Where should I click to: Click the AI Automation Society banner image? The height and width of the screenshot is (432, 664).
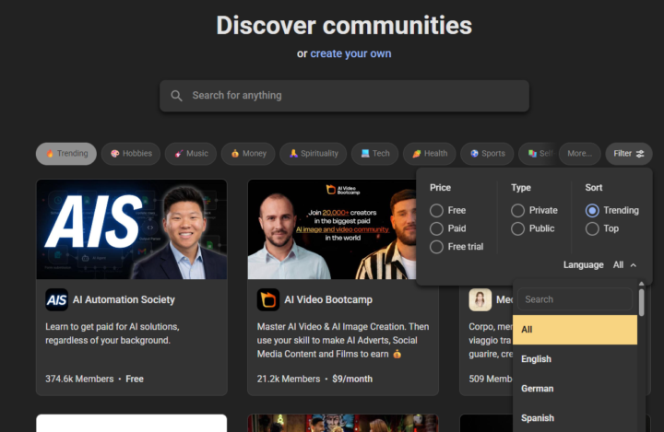pyautogui.click(x=132, y=229)
